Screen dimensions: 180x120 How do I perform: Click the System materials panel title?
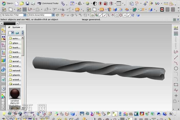point(18,27)
